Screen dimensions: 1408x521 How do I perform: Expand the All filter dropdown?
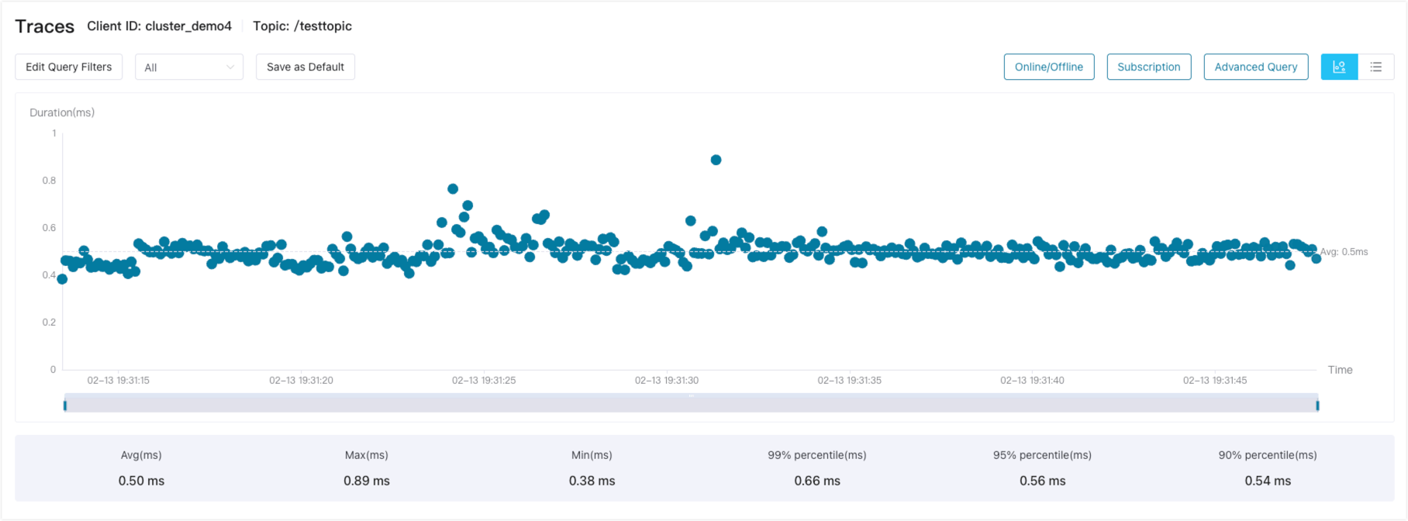pos(189,67)
